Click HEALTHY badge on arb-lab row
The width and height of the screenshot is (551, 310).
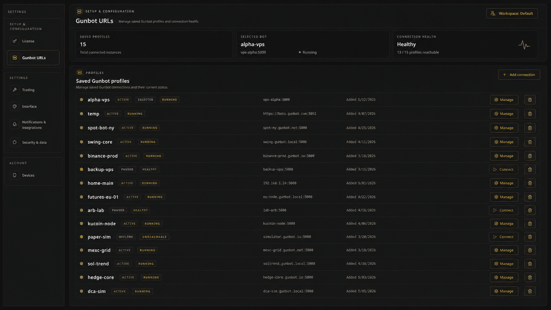[x=140, y=210]
